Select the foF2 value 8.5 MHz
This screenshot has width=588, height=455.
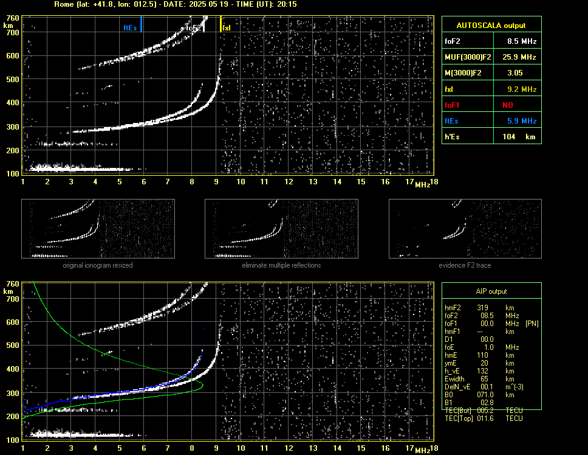(522, 41)
